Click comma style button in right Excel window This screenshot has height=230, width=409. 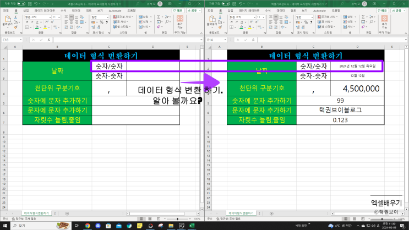pos(311,22)
